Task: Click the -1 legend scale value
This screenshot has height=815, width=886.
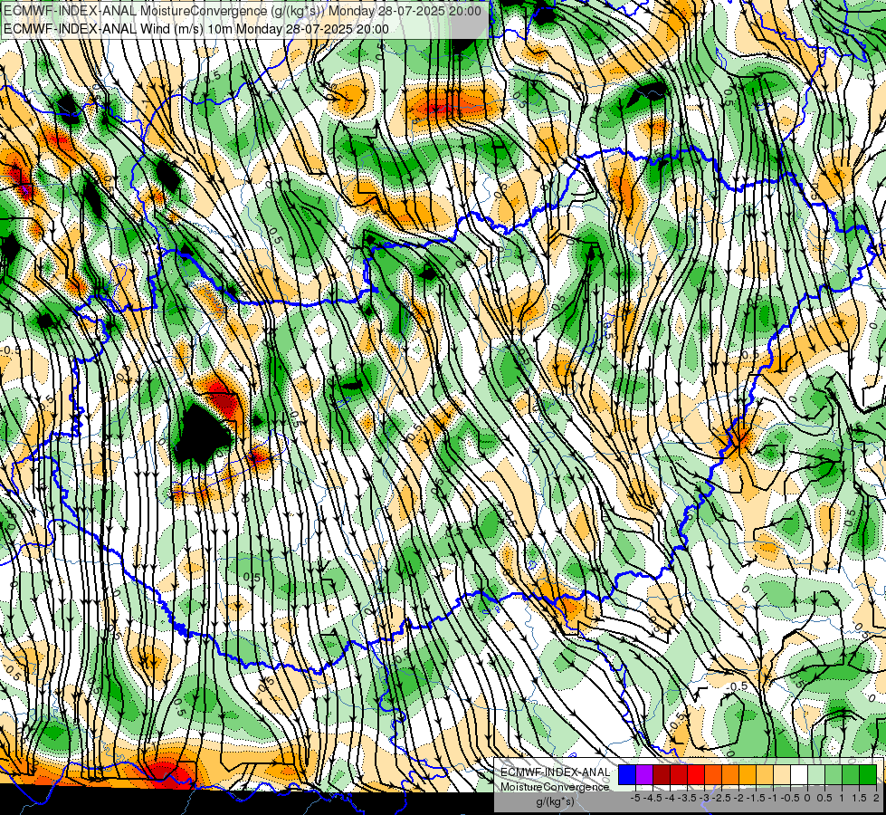Action: (x=773, y=798)
